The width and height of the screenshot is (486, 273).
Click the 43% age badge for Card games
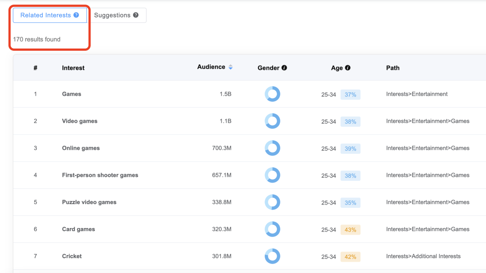pos(350,229)
